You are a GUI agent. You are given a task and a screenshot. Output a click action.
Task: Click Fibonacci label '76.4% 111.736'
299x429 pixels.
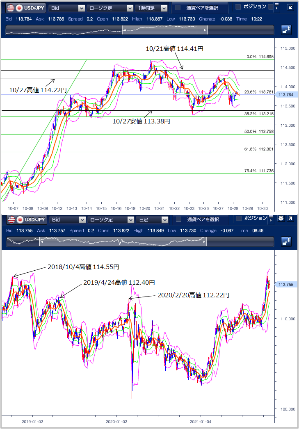pos(259,171)
